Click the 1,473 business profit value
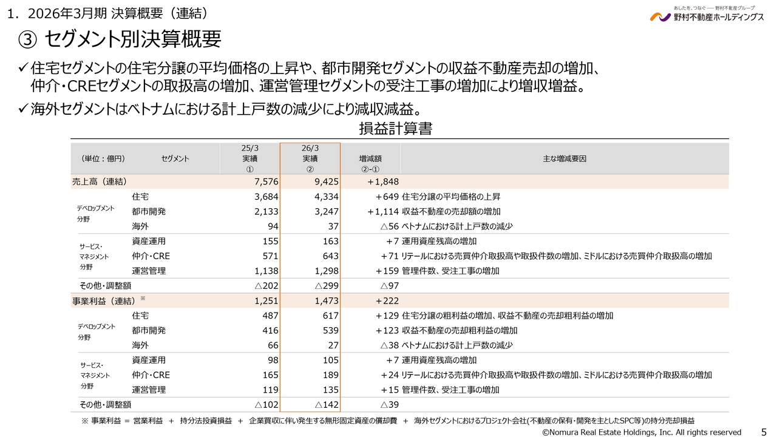 pyautogui.click(x=327, y=300)
